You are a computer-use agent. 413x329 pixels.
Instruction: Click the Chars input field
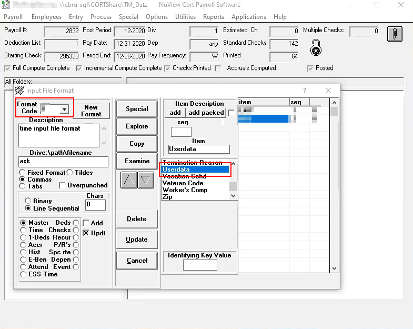tap(95, 205)
